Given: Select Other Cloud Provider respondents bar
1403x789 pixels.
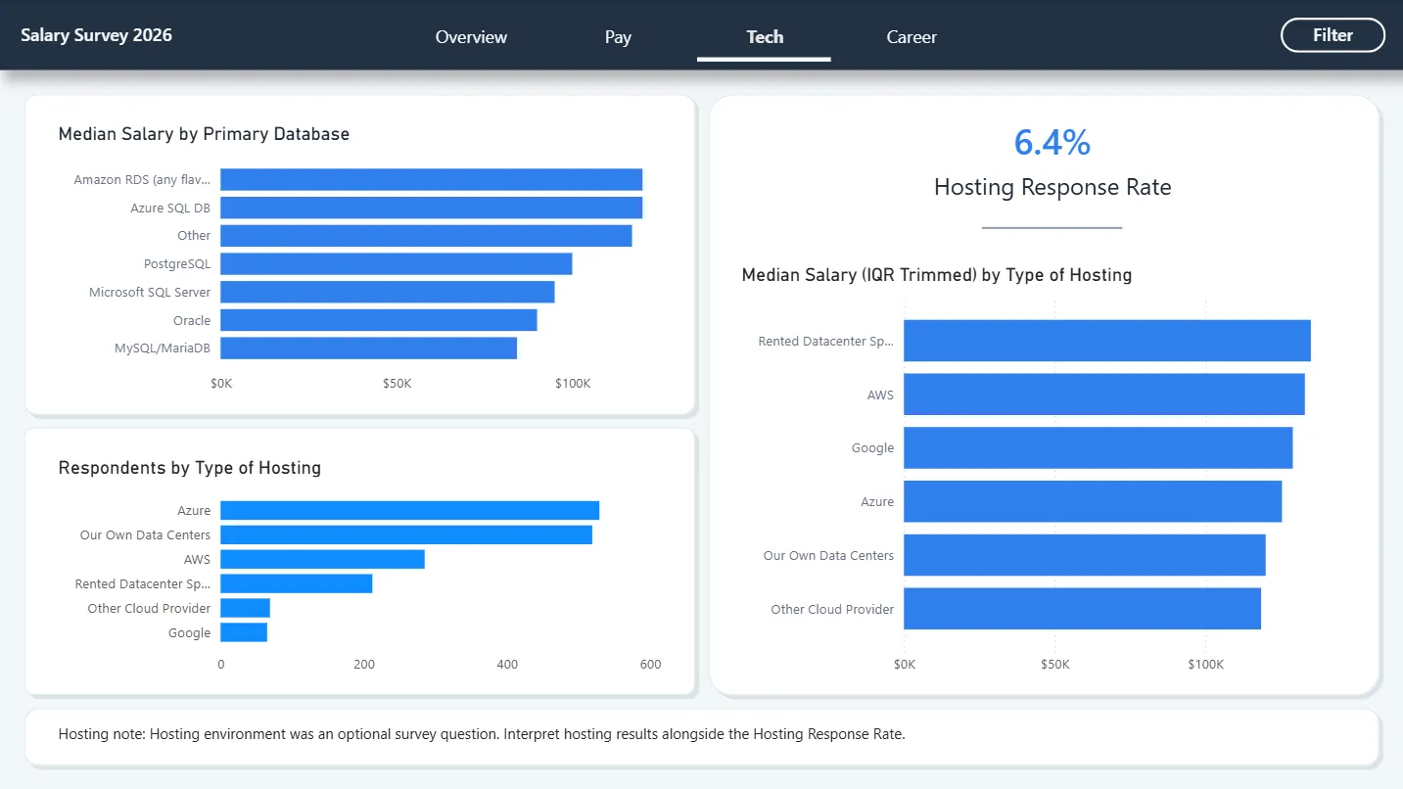Looking at the screenshot, I should [245, 608].
